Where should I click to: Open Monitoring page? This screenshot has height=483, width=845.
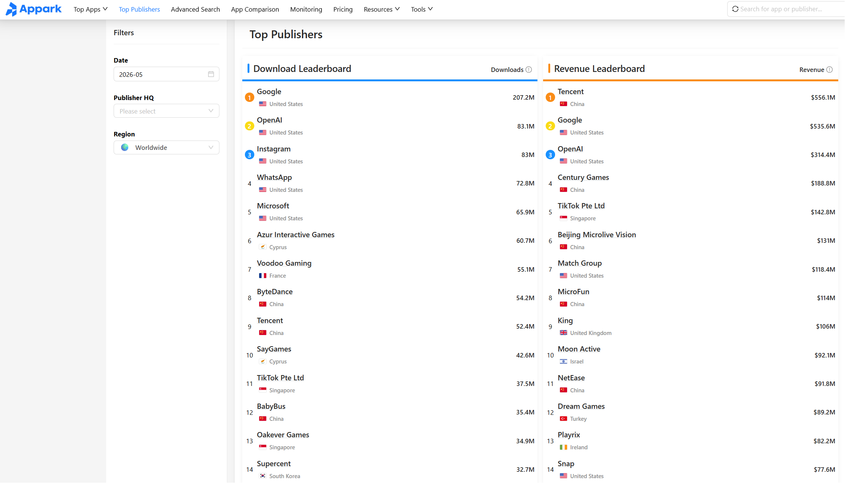point(306,9)
